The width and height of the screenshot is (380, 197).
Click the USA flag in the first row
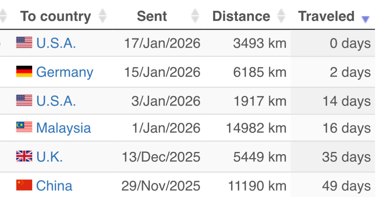coord(24,43)
